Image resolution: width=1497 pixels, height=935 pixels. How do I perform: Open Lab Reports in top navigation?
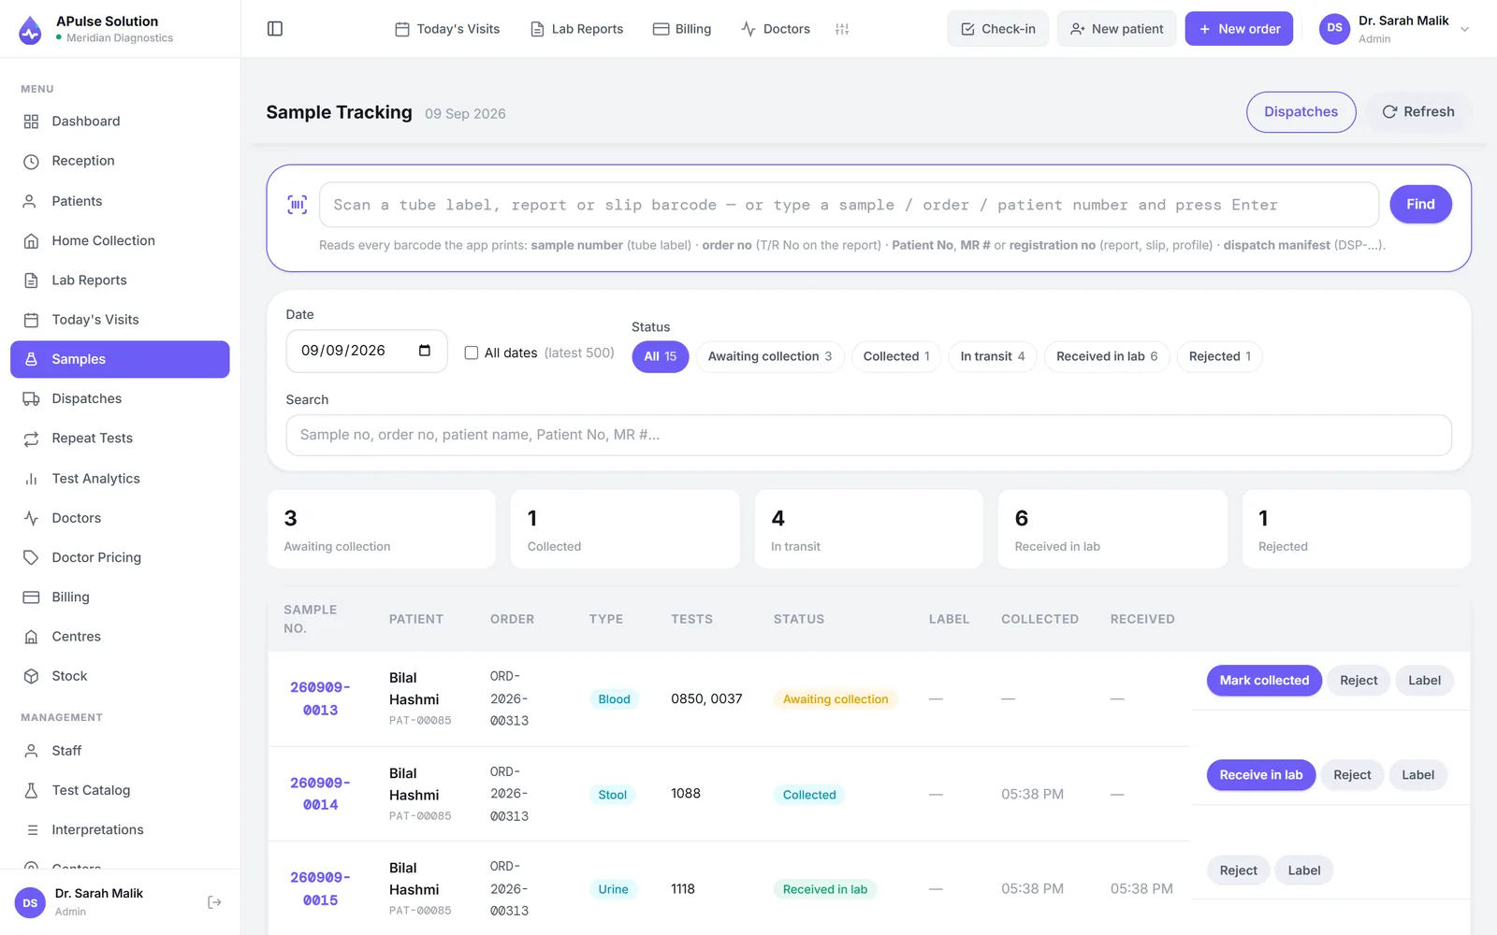click(576, 29)
